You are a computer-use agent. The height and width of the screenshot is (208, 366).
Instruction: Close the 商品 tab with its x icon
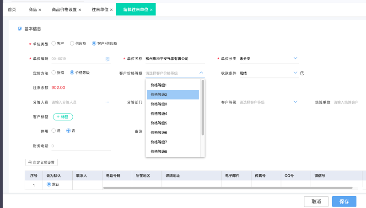(40, 10)
